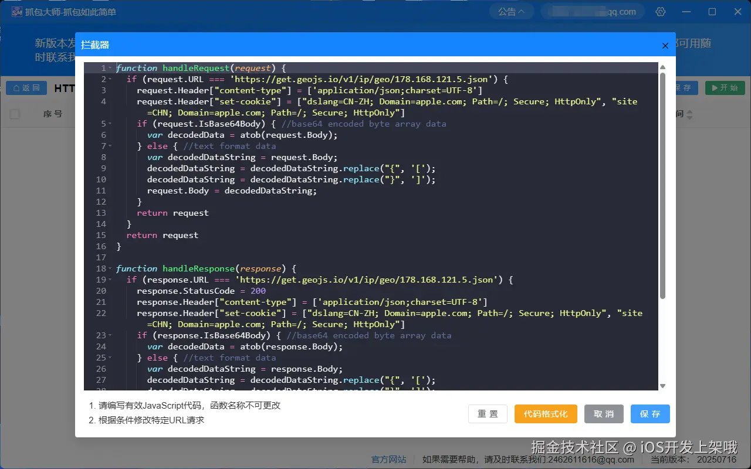Minimize the 抓包大师 window
Image resolution: width=751 pixels, height=469 pixels.
(x=687, y=12)
